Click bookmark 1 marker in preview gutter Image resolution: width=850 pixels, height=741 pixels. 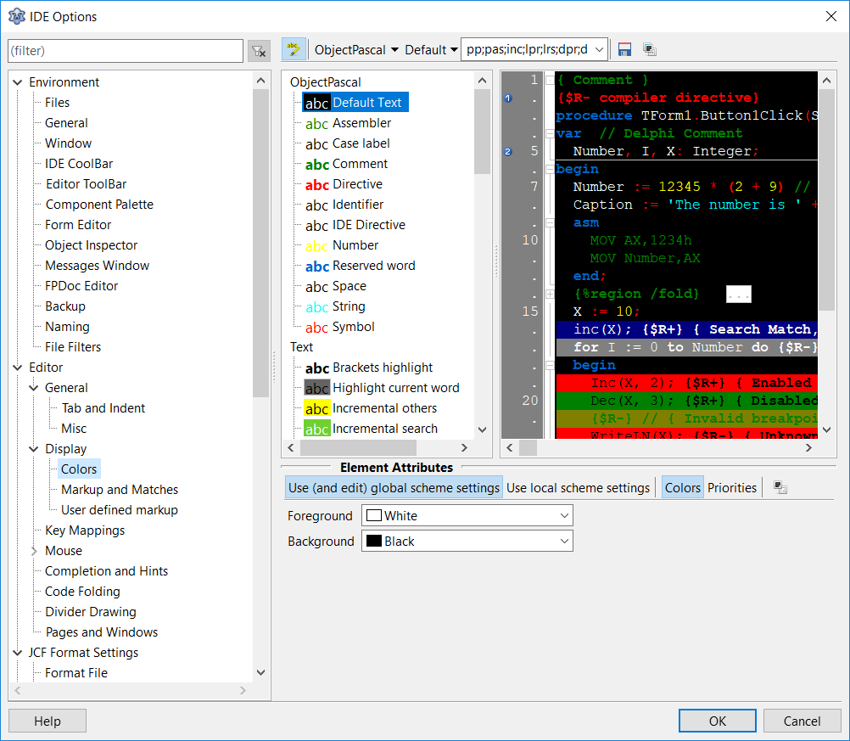508,98
